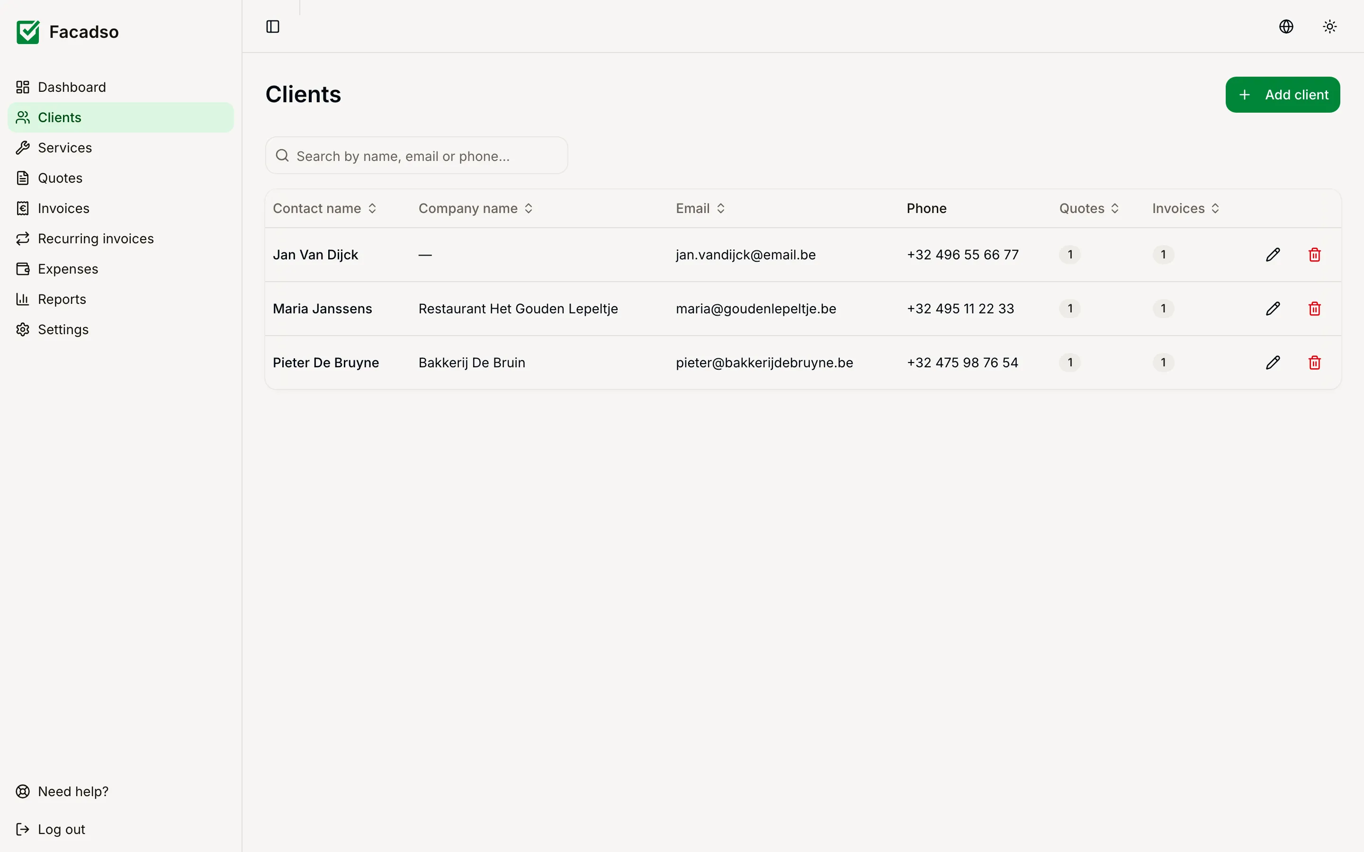Open Settings page
The width and height of the screenshot is (1364, 852).
click(121, 329)
